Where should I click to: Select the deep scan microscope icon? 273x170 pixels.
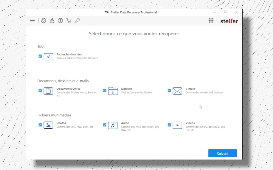tap(52, 20)
